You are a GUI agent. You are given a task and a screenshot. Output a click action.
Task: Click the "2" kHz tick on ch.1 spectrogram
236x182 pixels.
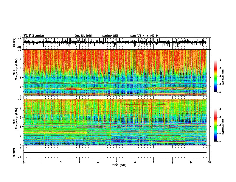[21, 87]
